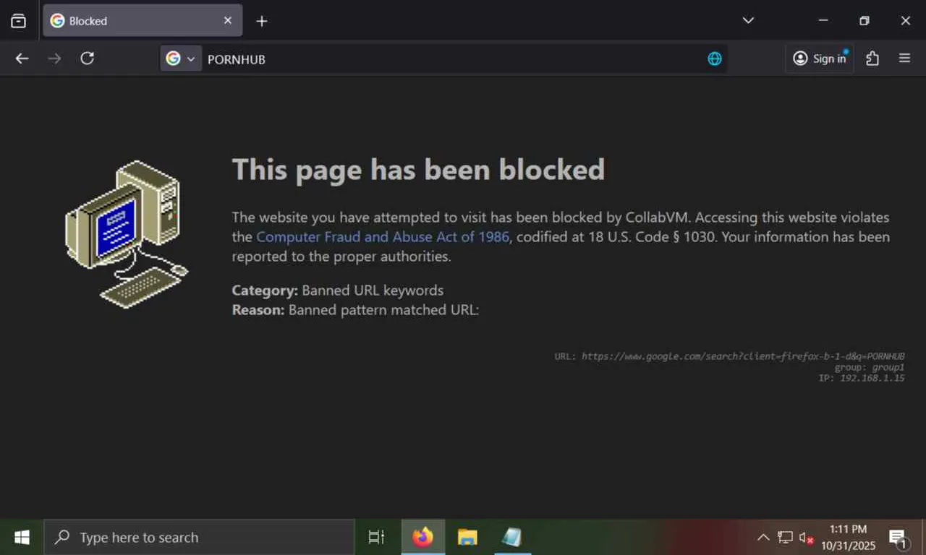Sign in to Firefox account

tap(820, 59)
